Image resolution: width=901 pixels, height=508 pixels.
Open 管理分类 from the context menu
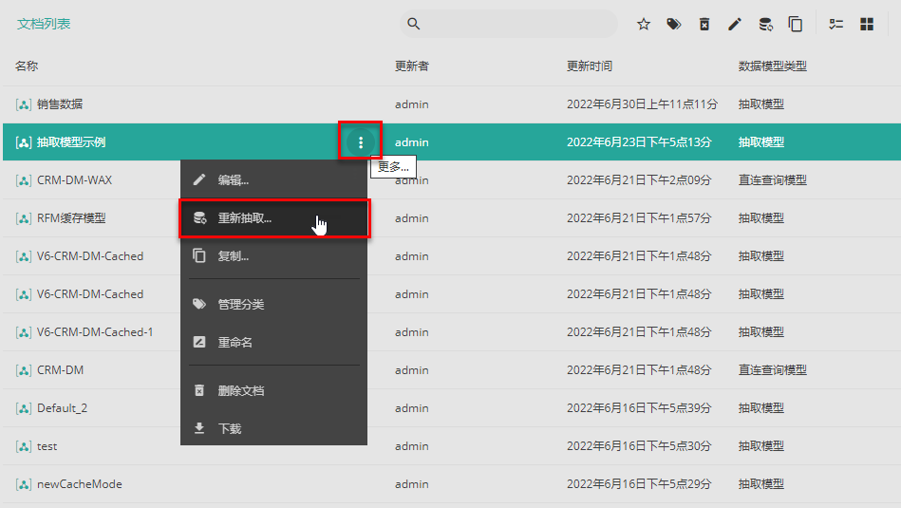coord(241,305)
